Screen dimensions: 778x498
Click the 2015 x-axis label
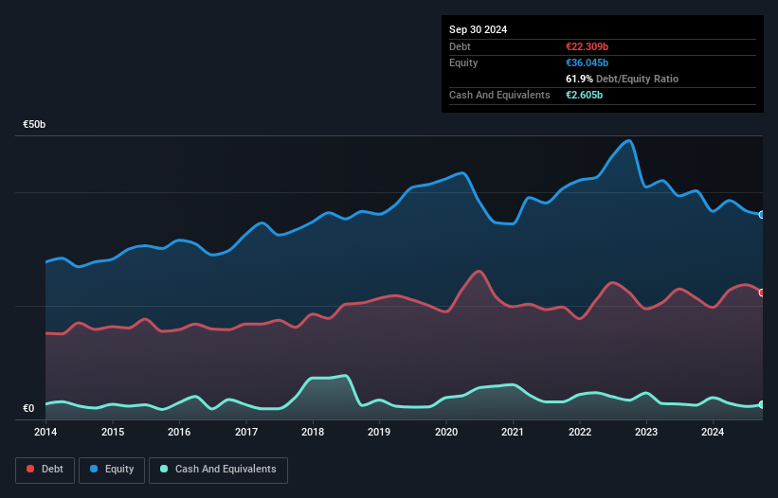[113, 432]
